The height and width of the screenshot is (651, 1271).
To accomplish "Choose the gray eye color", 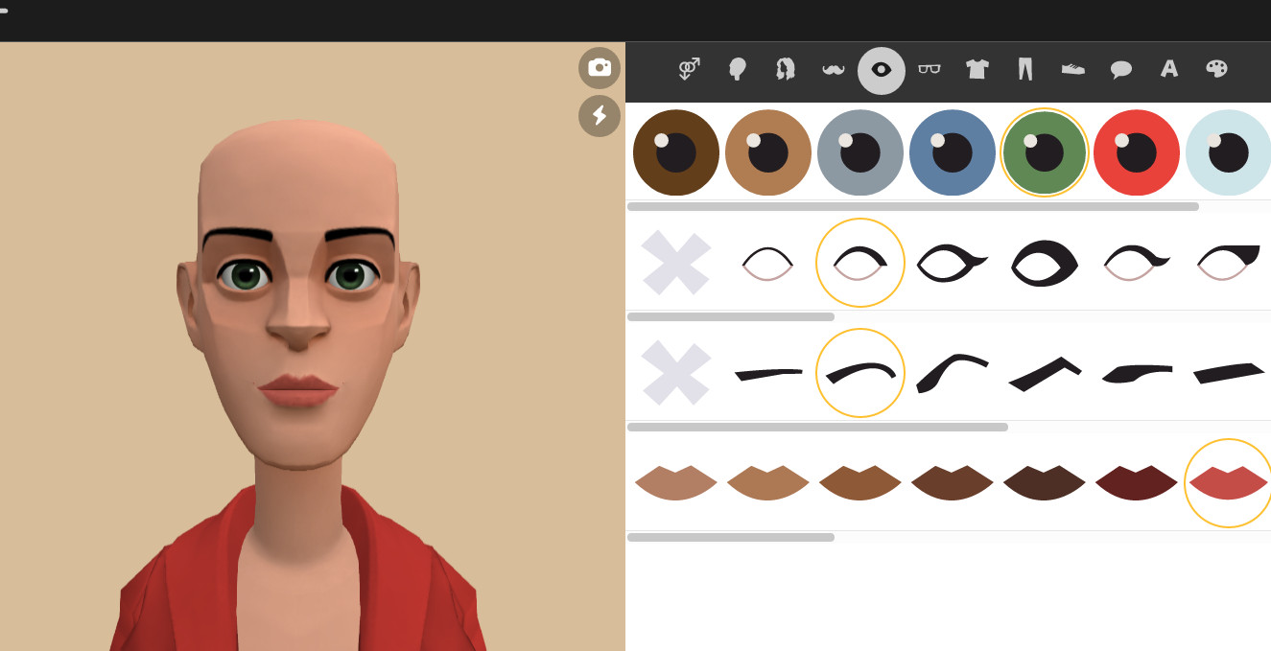I will (860, 152).
